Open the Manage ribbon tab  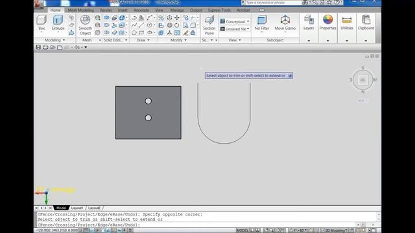click(x=177, y=10)
